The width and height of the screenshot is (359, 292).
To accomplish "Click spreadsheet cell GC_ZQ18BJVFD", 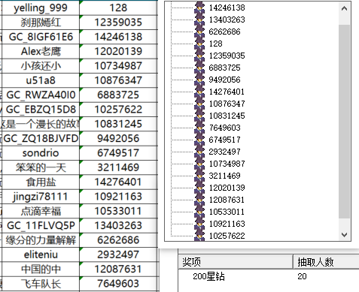I will point(41,139).
